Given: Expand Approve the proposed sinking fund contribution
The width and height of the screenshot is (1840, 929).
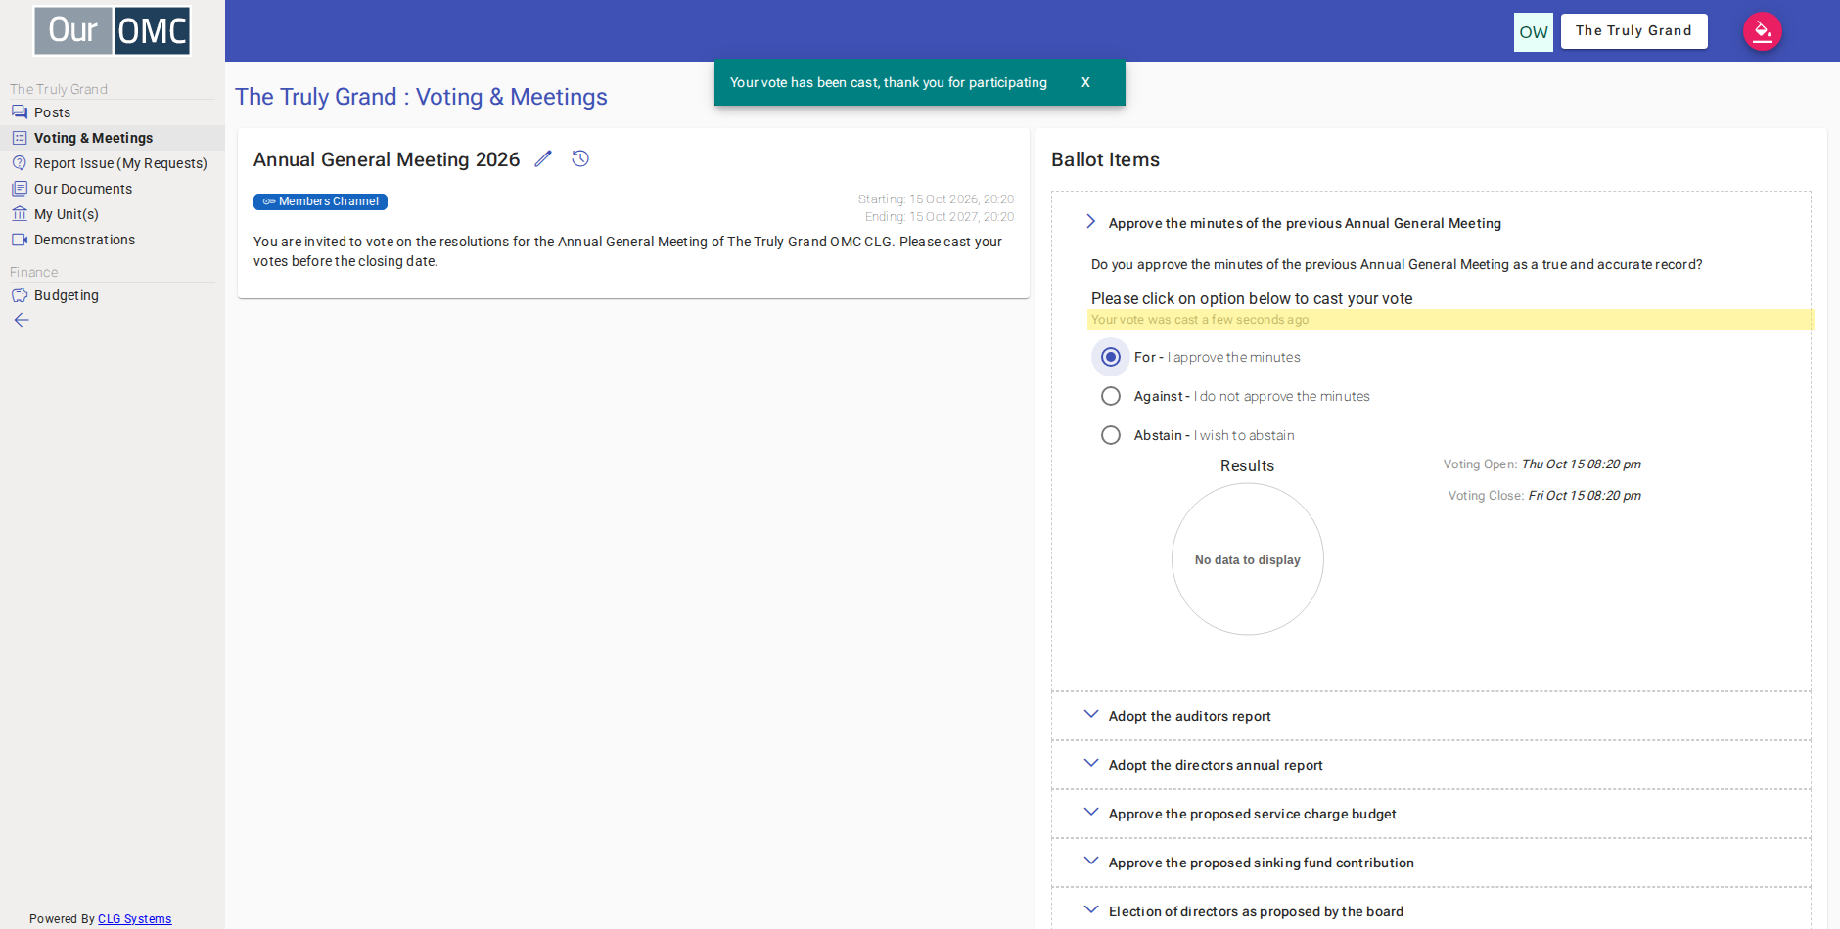Looking at the screenshot, I should (1091, 862).
